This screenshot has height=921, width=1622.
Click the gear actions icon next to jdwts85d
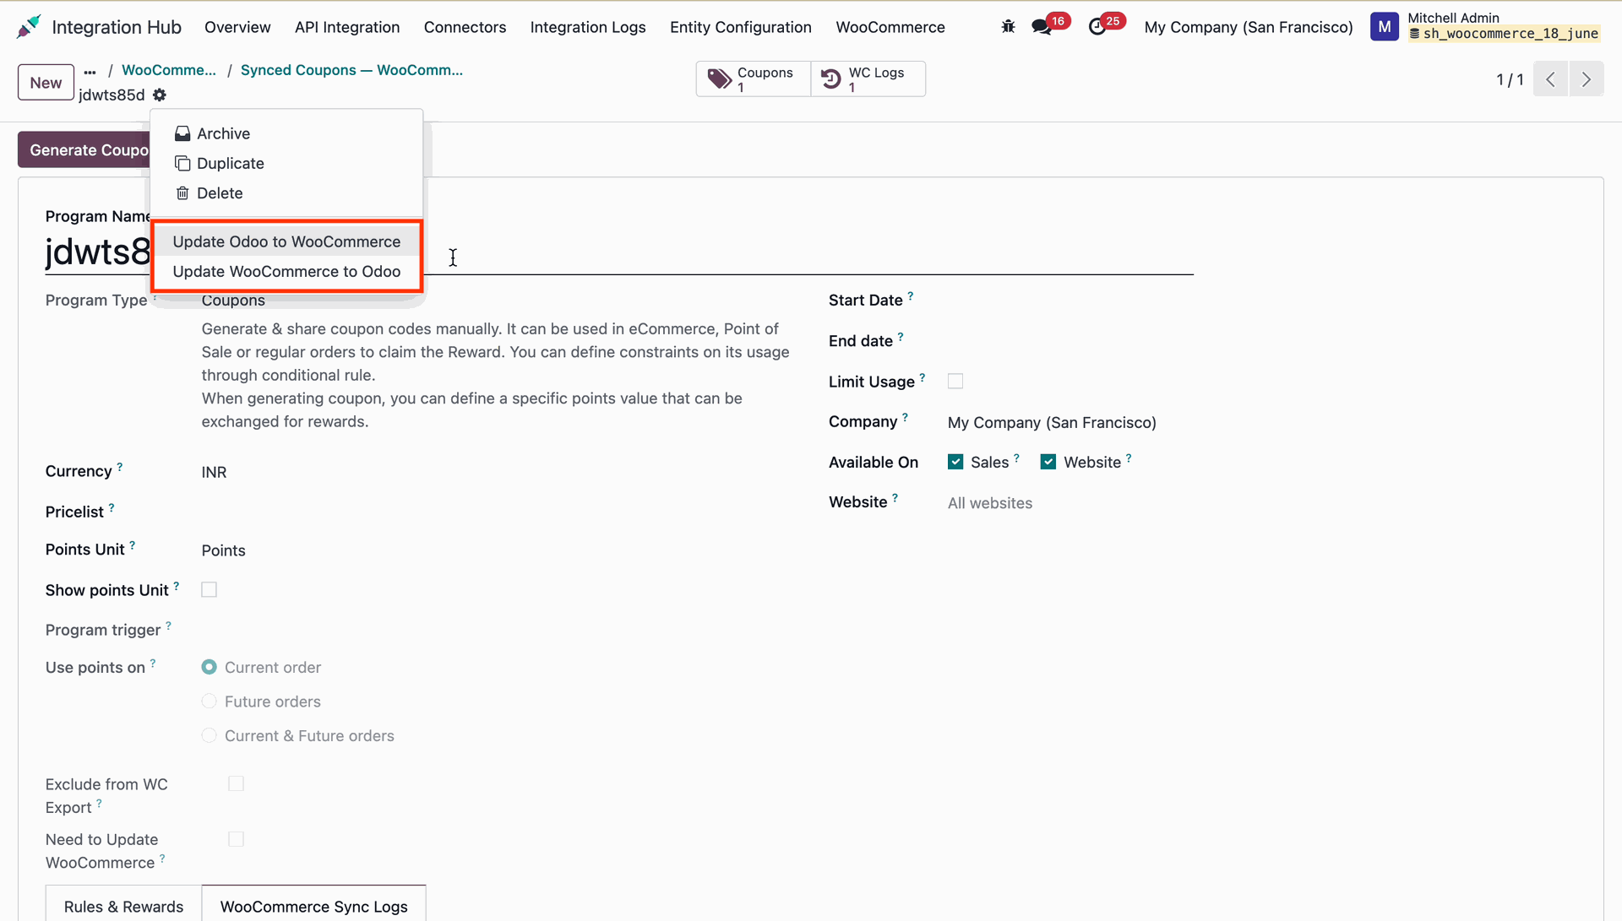[x=160, y=95]
